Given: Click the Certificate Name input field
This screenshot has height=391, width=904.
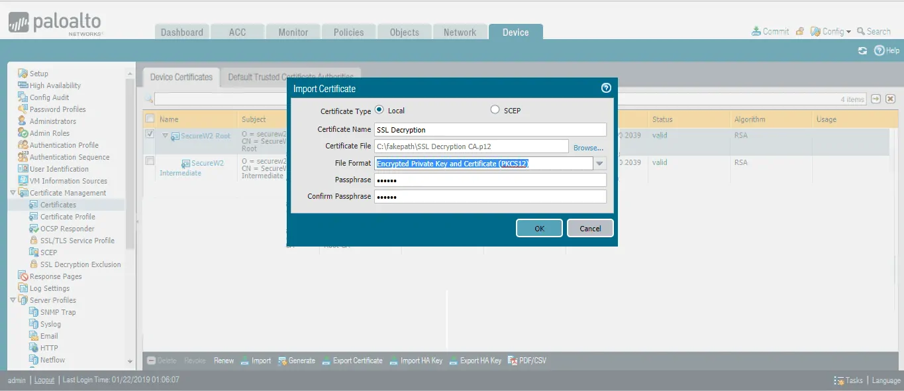Looking at the screenshot, I should click(x=490, y=130).
